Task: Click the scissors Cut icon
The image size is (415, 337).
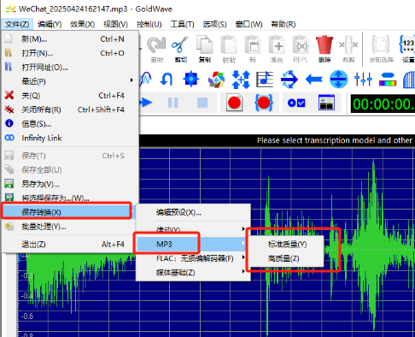Action: 180,49
